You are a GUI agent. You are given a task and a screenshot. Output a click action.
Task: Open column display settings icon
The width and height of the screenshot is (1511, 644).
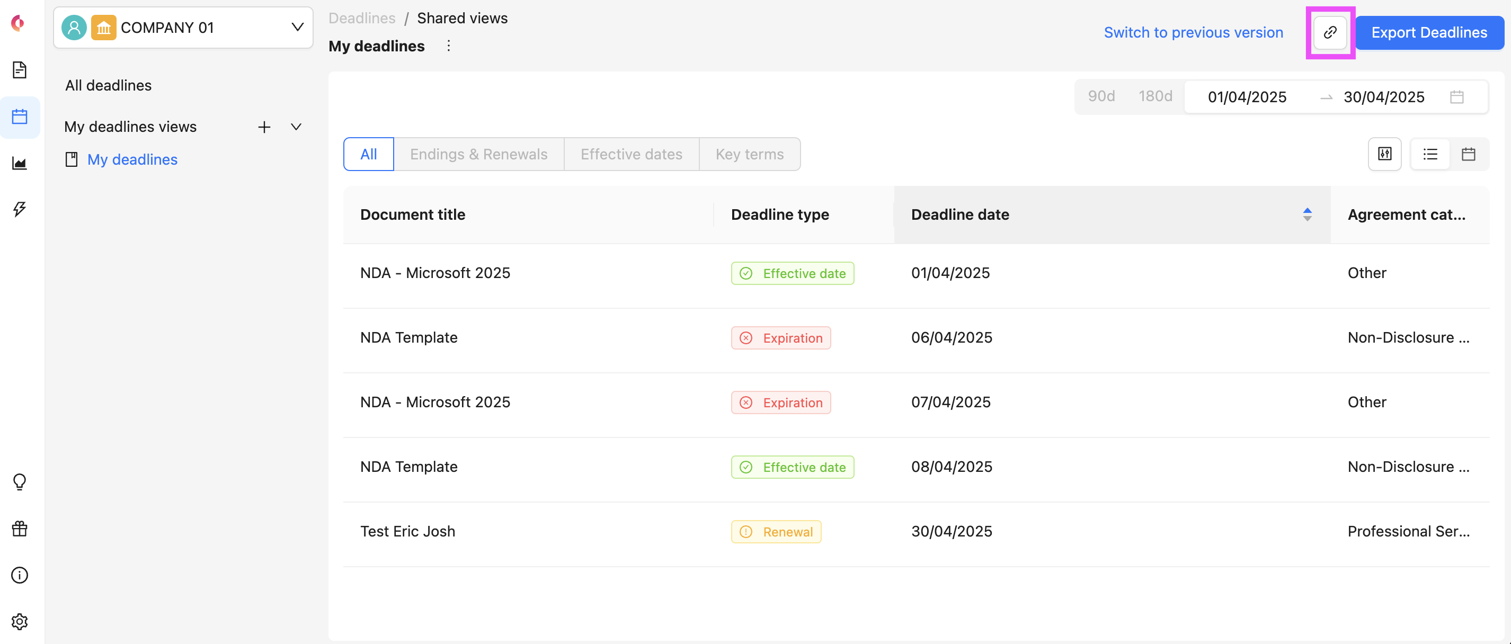click(x=1384, y=154)
